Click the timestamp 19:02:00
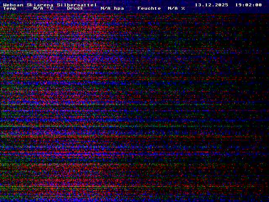269x202 pixels. pos(248,5)
